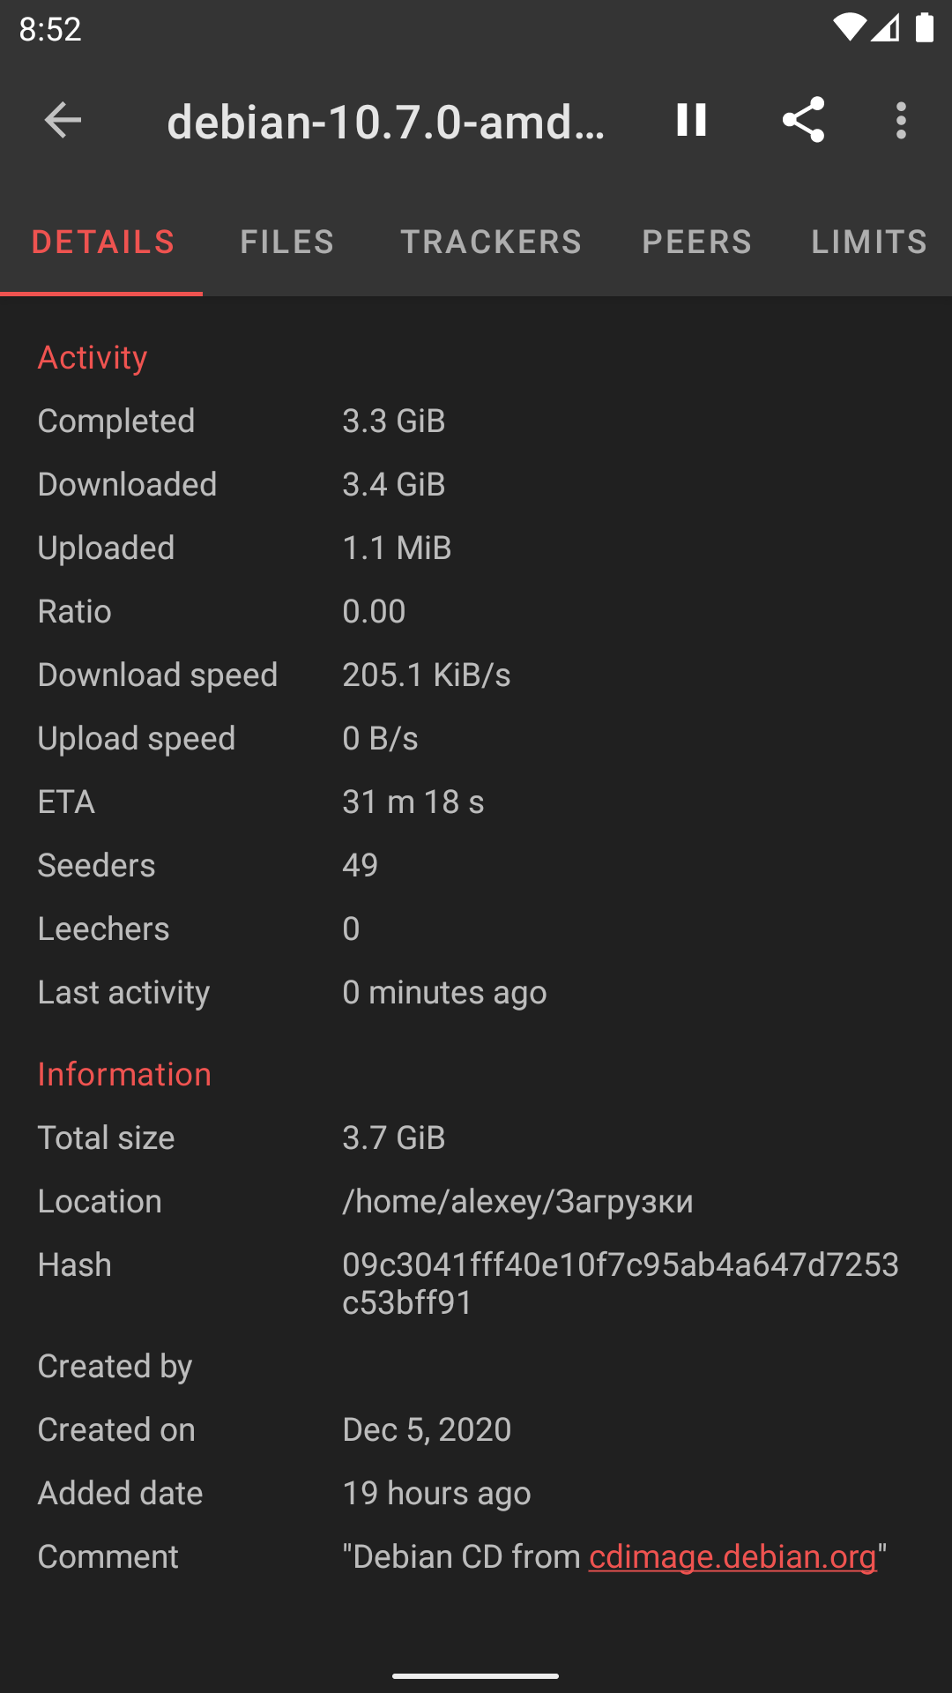Tap the ETA time value

413,802
